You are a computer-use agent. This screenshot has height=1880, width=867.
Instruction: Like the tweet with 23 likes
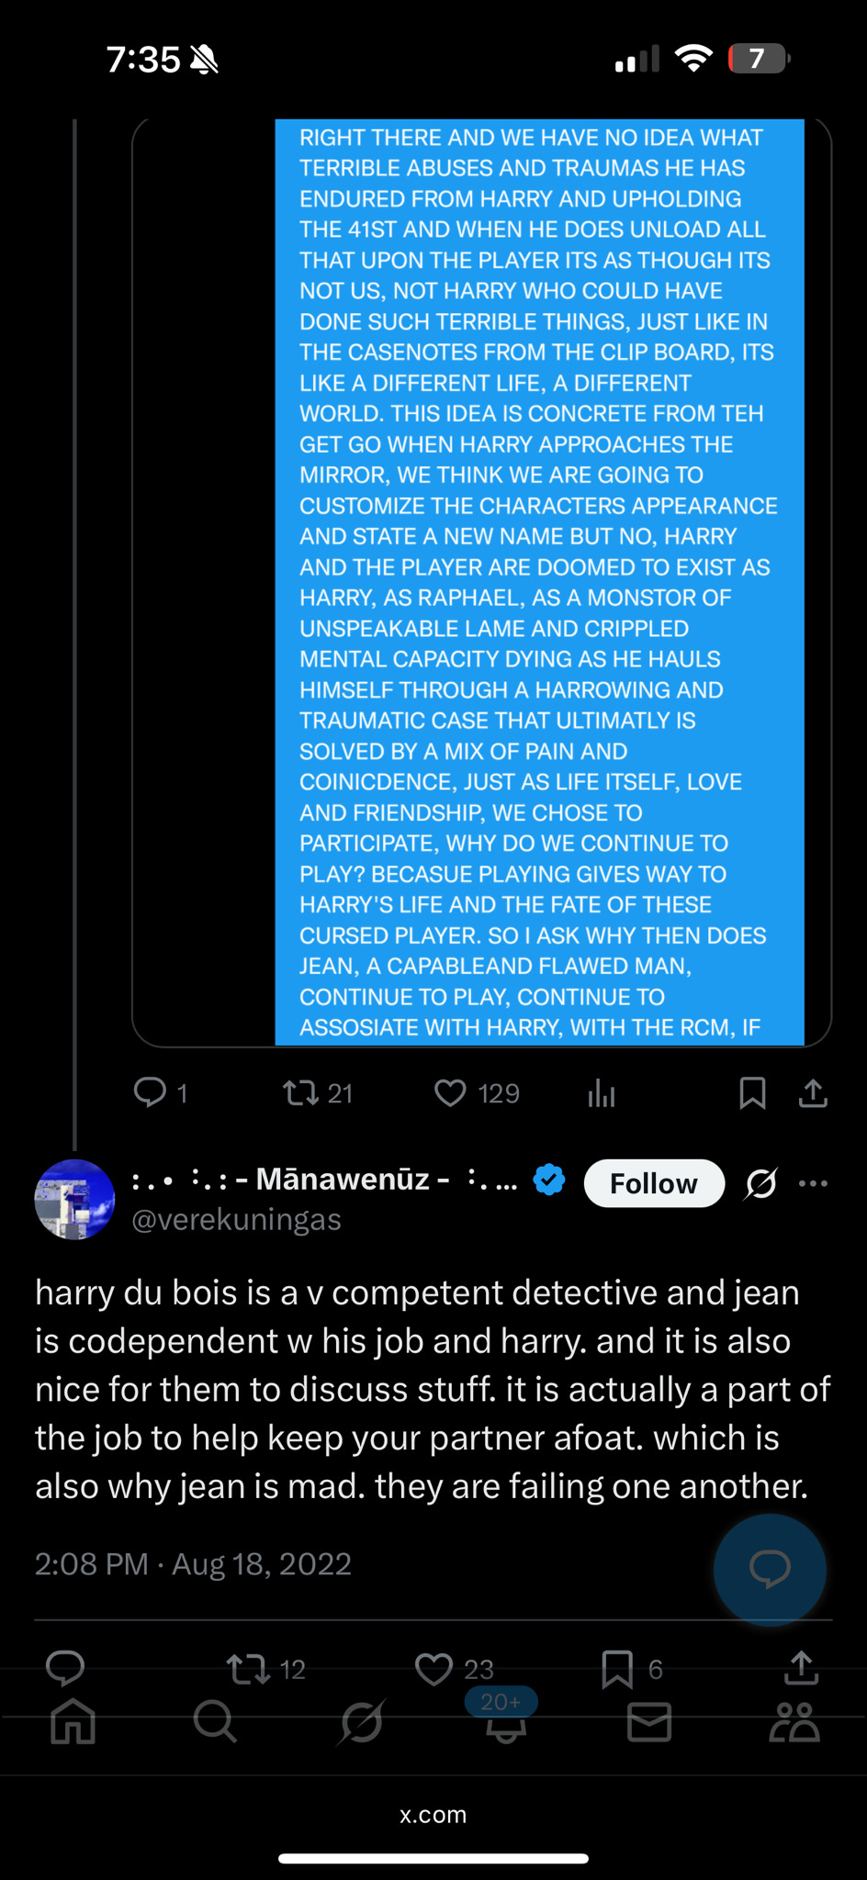[434, 1668]
